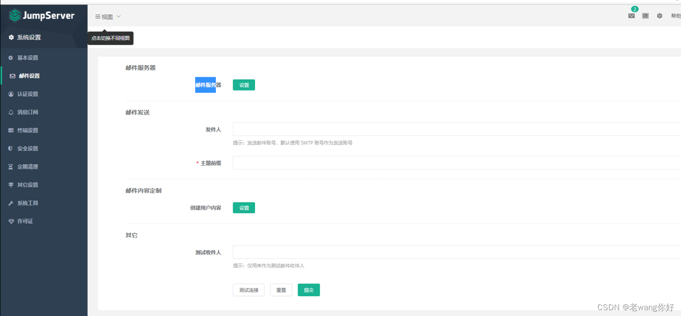Image resolution: width=681 pixels, height=316 pixels.
Task: Select 其它设置 (Other Settings) in sidebar
Action: [27, 184]
